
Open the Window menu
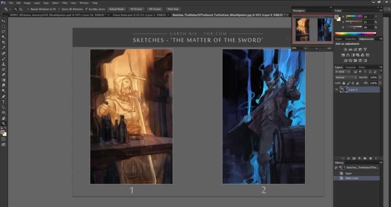tap(84, 3)
